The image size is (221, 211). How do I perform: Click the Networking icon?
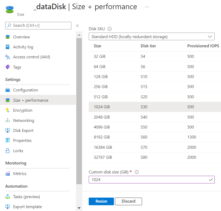click(8, 121)
